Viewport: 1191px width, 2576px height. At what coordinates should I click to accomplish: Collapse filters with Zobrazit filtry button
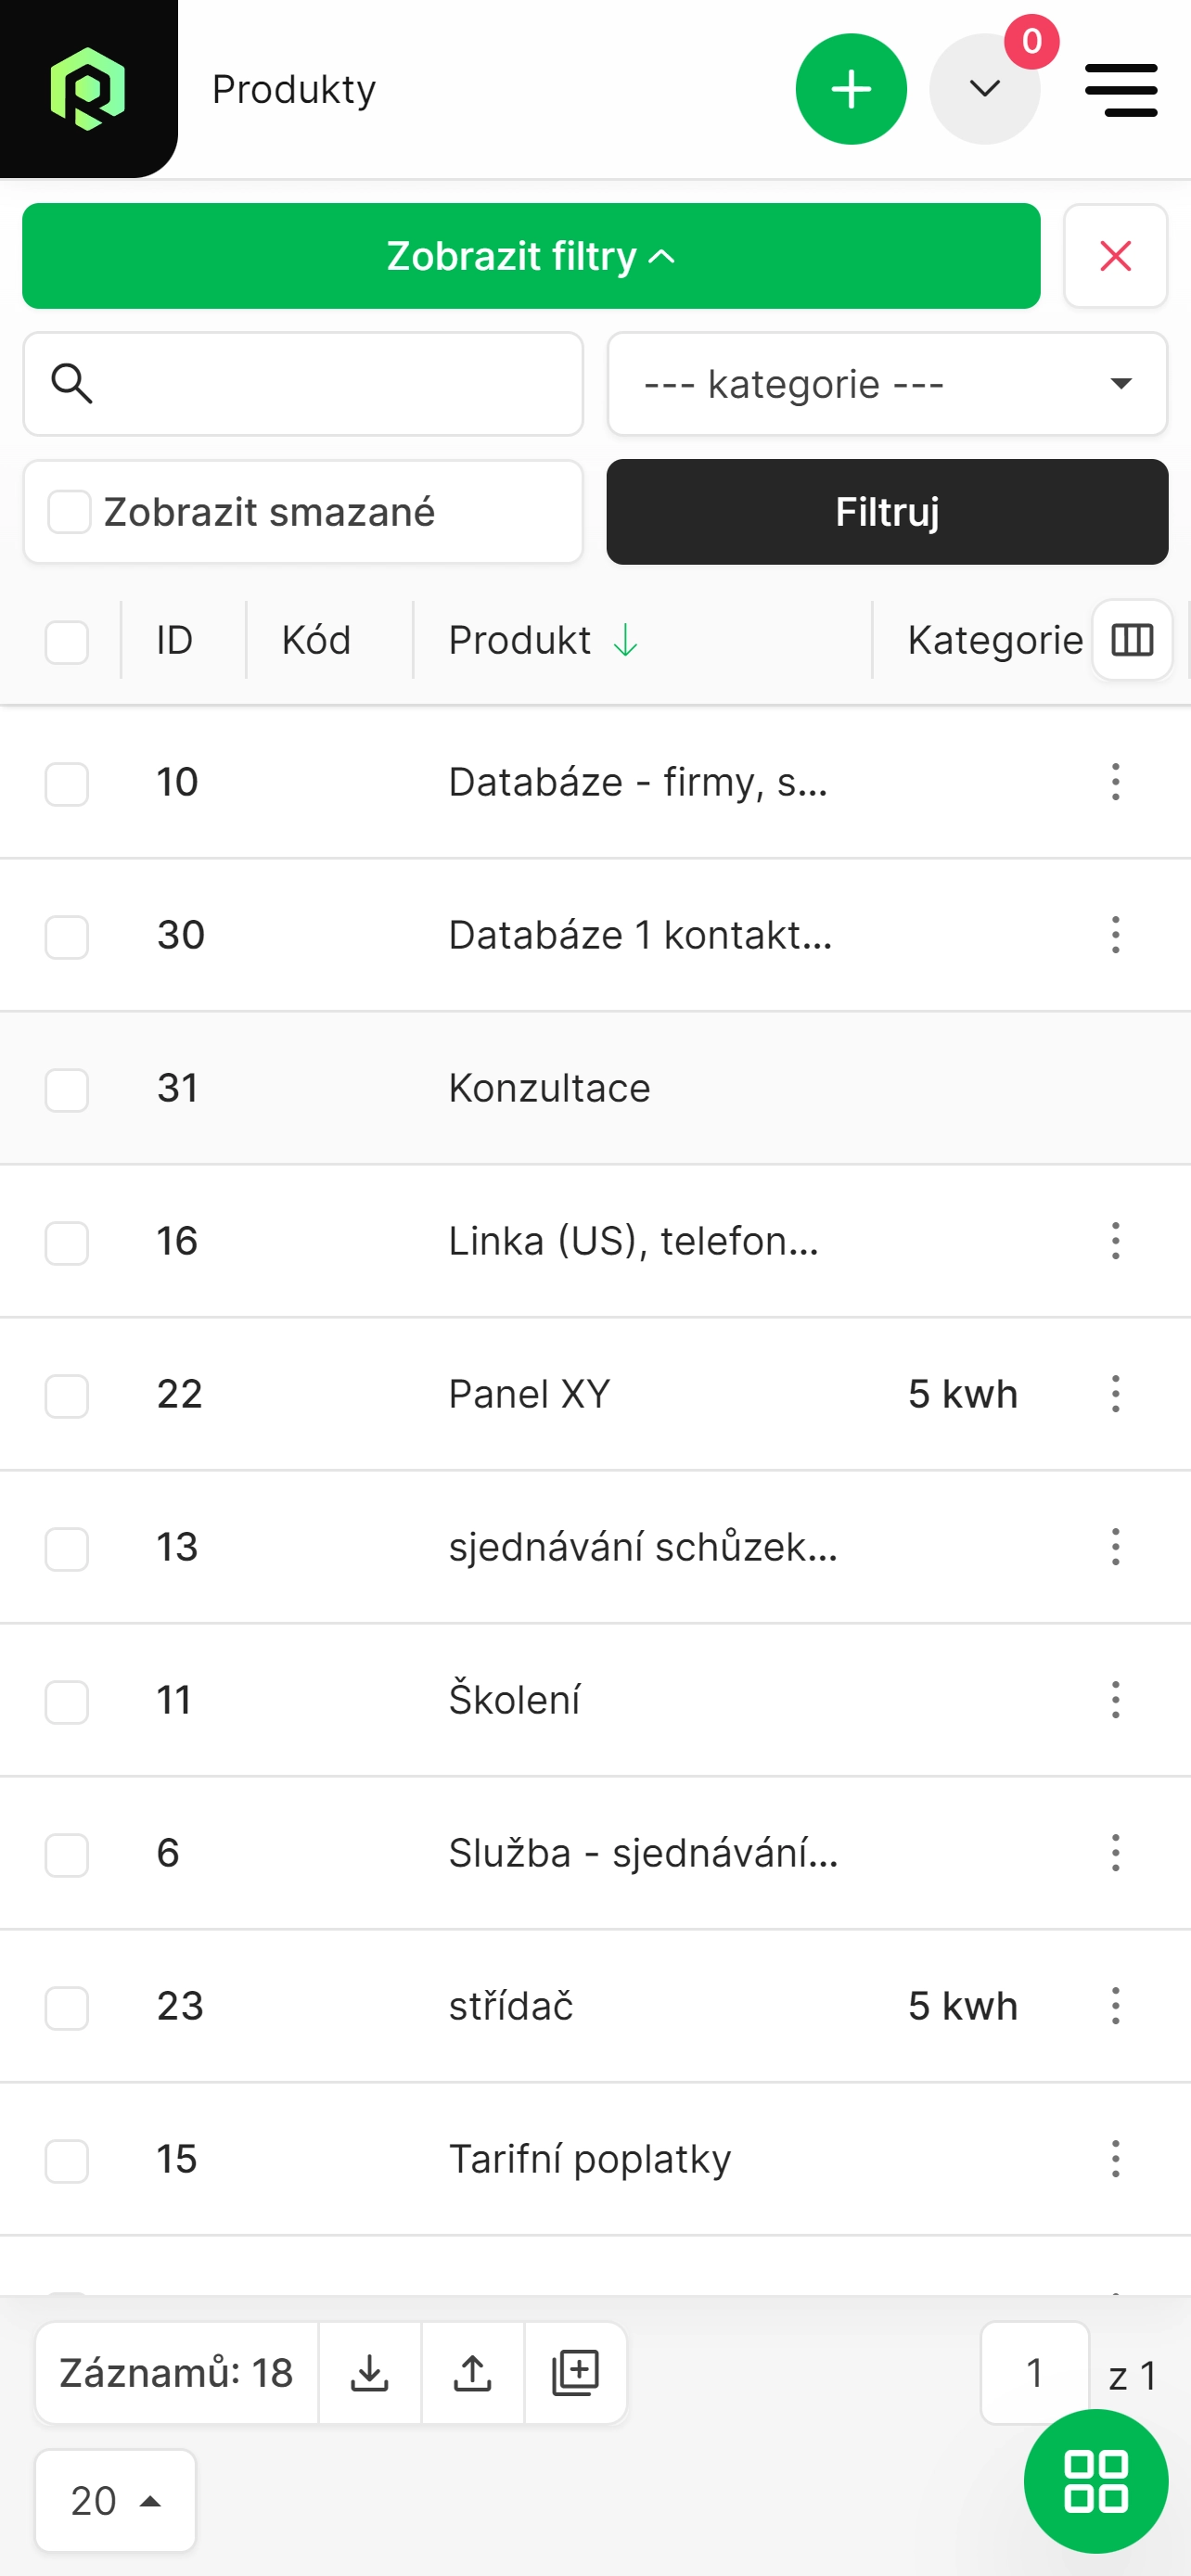click(x=531, y=256)
